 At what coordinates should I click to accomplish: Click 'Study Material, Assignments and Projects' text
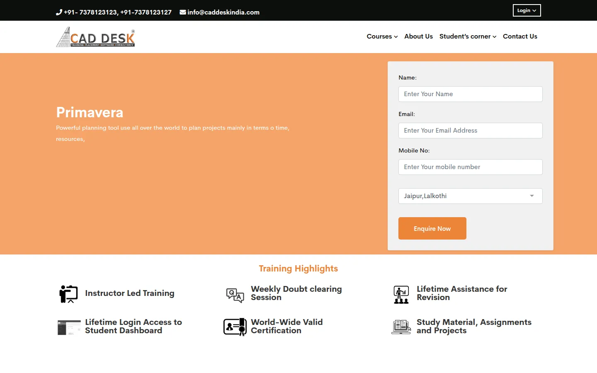474,327
